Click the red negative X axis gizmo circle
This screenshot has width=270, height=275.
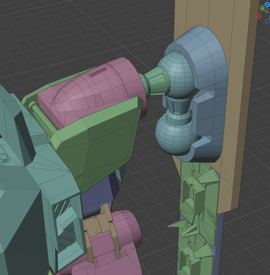(x=258, y=16)
